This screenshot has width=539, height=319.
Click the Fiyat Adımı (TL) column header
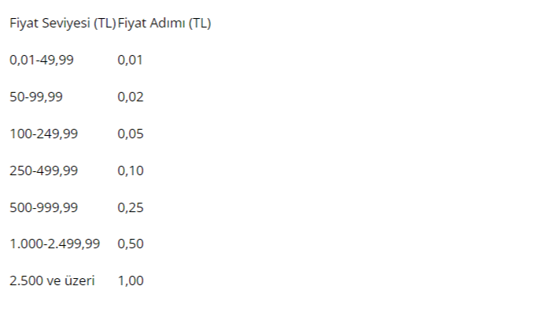click(164, 23)
